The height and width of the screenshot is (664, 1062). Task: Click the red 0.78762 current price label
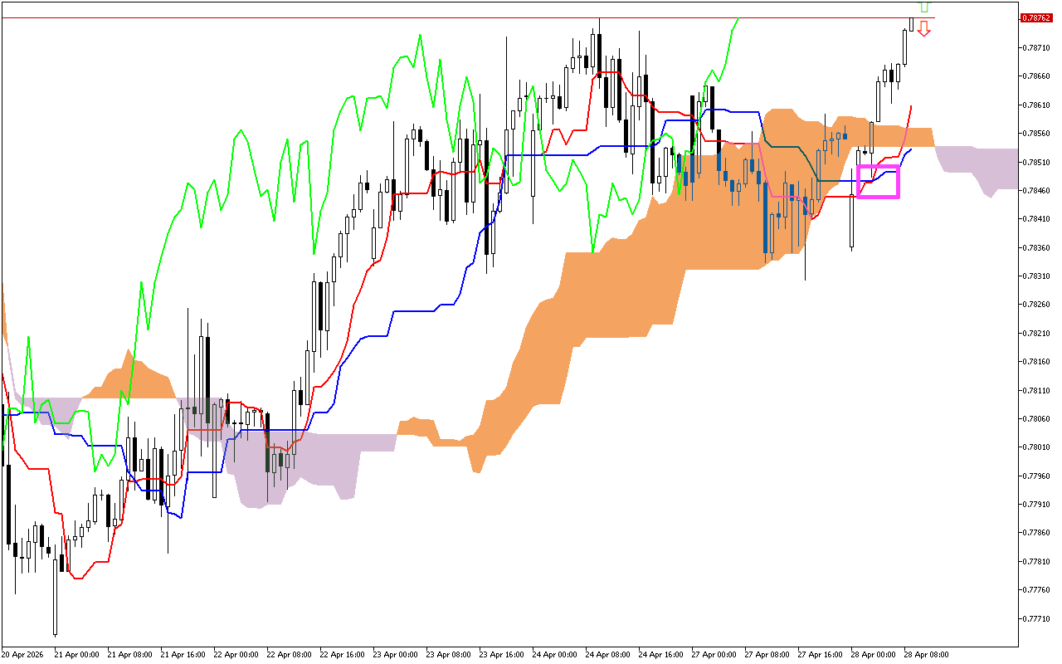point(1035,17)
